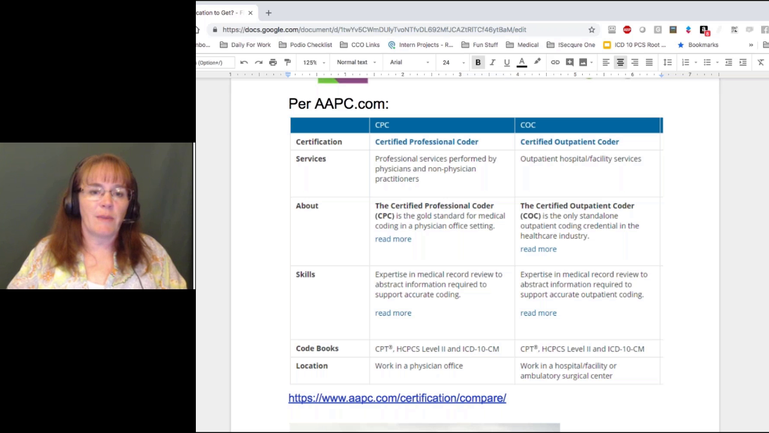Add a comment from the toolbar

pyautogui.click(x=570, y=63)
